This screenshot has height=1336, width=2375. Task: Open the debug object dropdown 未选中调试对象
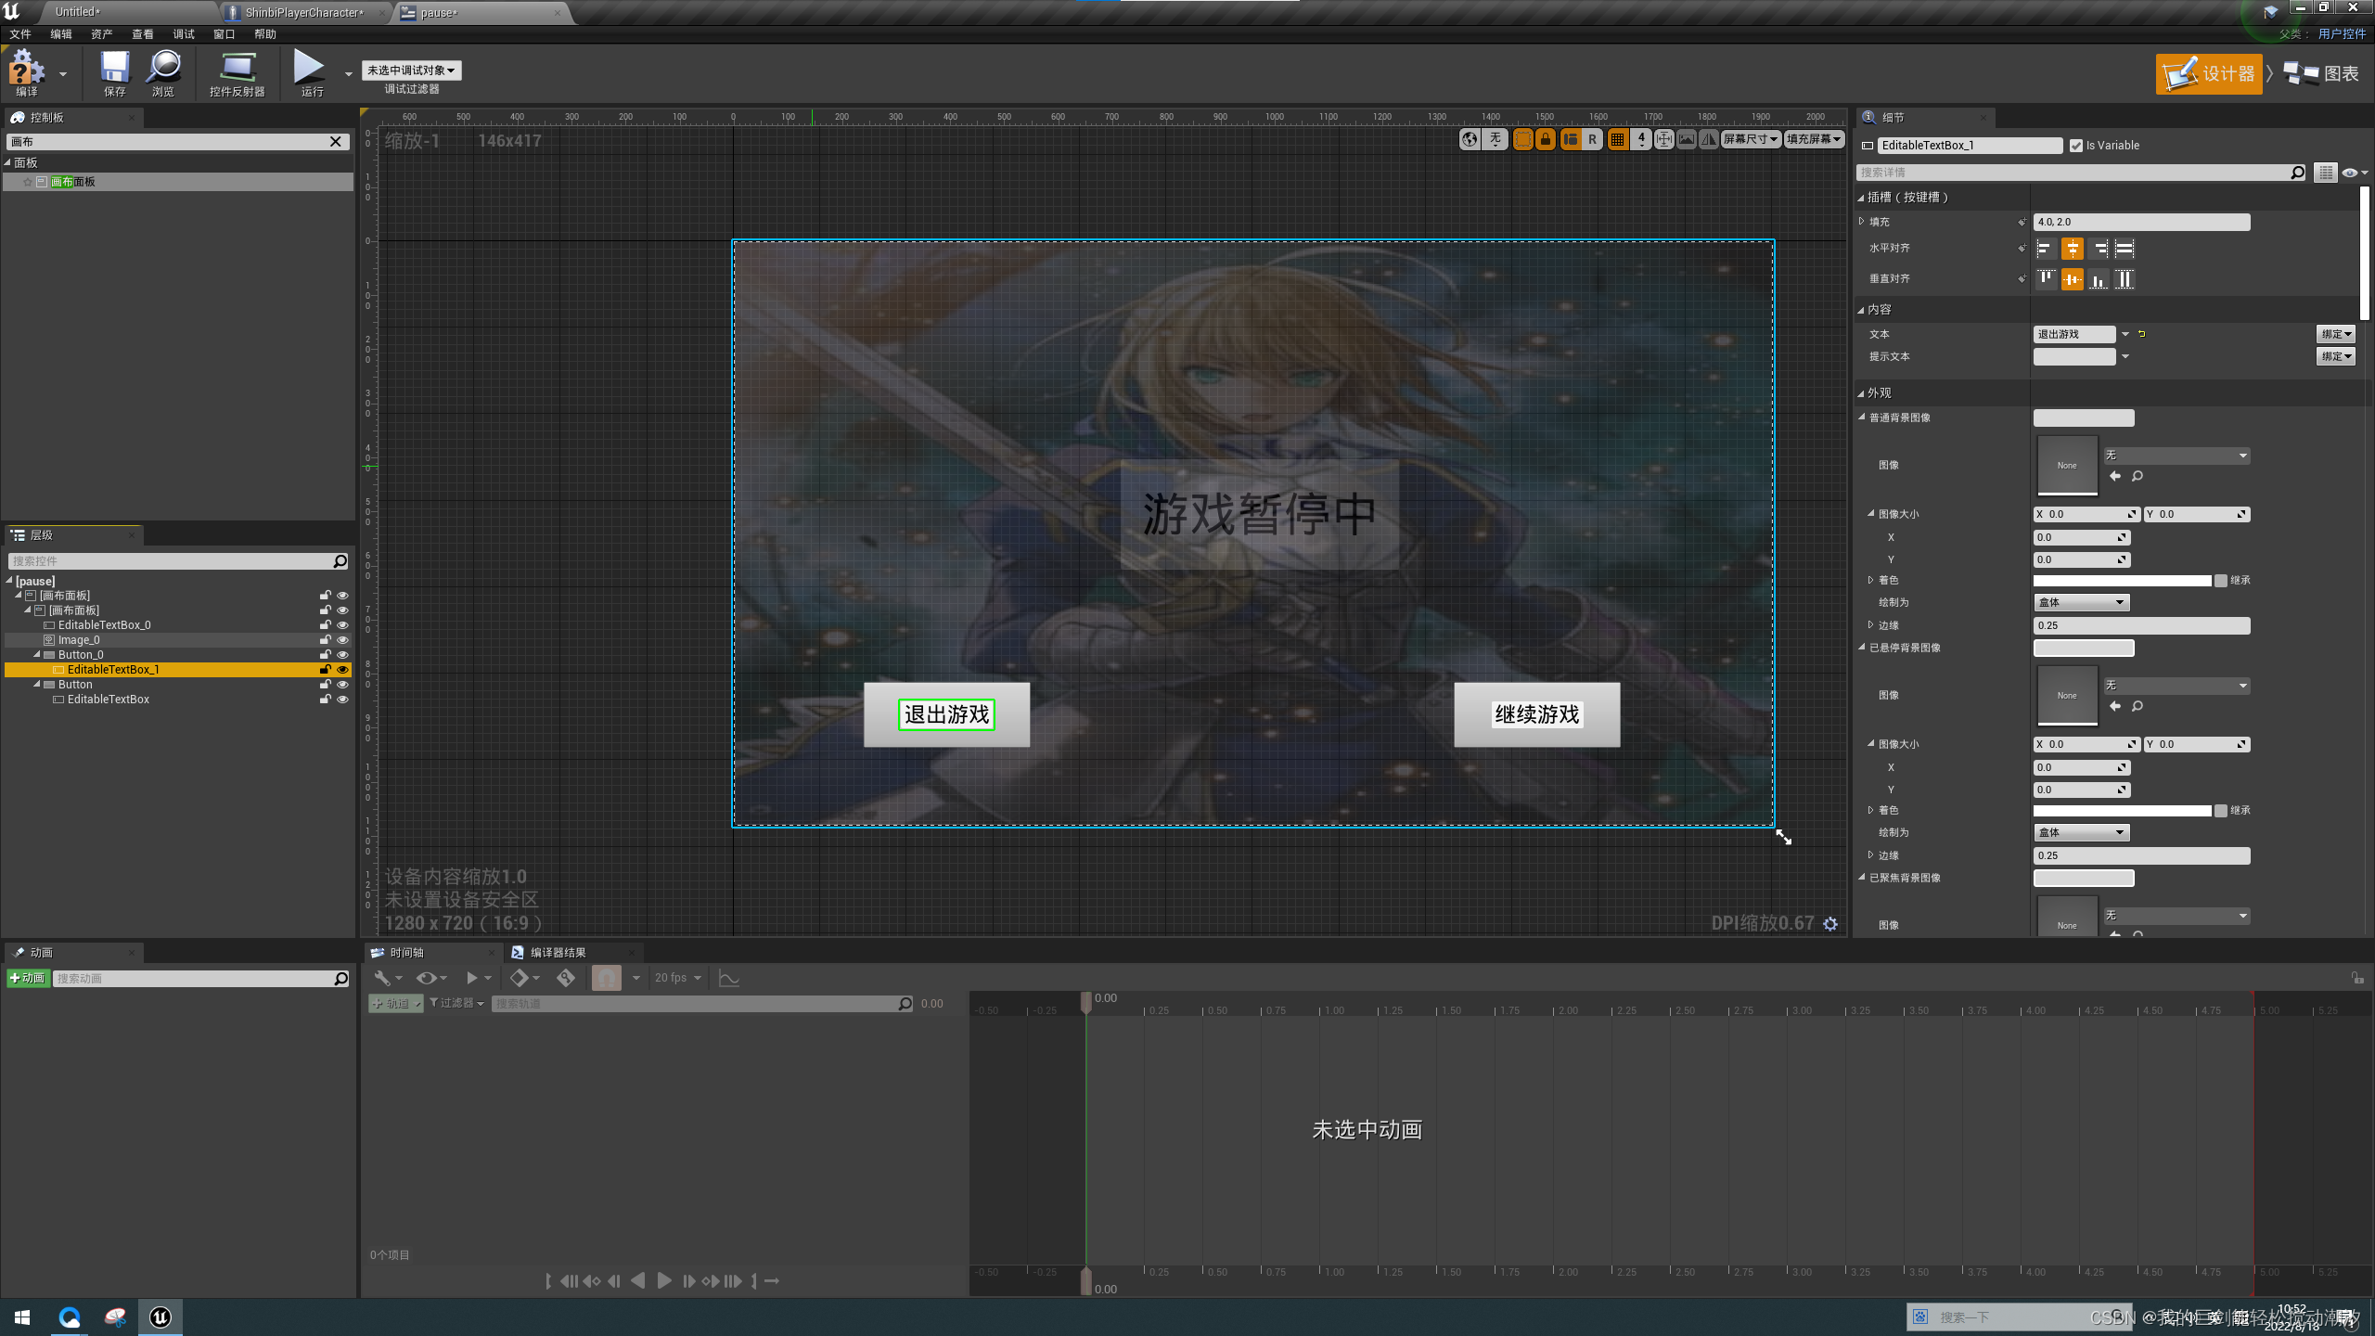click(411, 71)
